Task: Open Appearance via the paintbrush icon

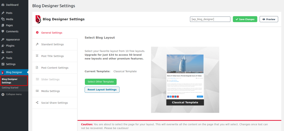Action: click(3, 39)
